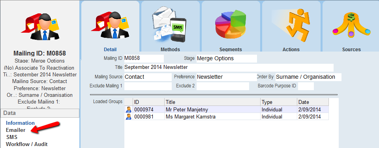379x148 pixels.
Task: Open the Sources dollar icon
Action: tap(351, 24)
